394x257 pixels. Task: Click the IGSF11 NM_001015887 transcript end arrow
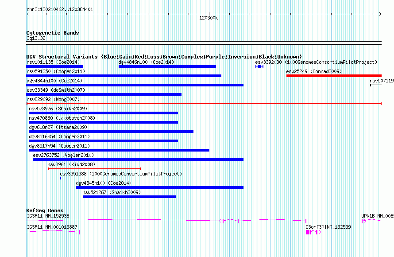(77, 232)
